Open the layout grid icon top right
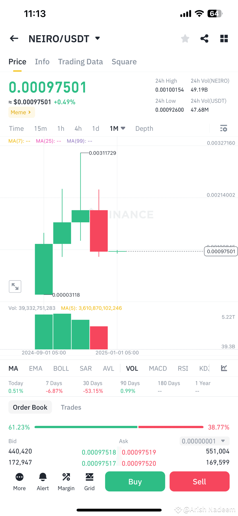 [224, 38]
